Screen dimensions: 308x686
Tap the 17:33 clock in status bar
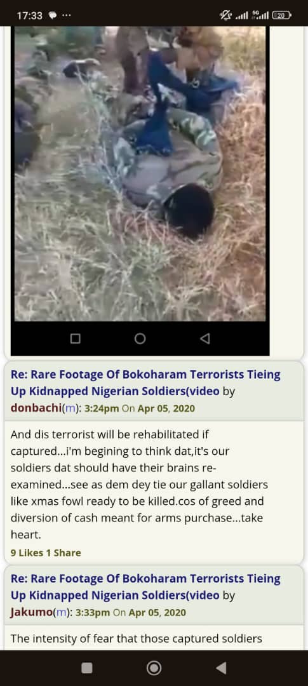pos(30,16)
